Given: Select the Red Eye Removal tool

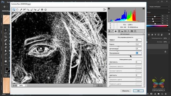Looking at the screenshot, I should [x=35, y=10].
